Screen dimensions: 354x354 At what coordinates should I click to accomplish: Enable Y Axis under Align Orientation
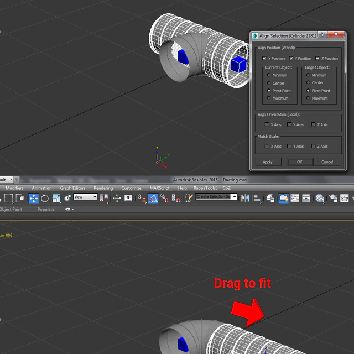coord(289,124)
